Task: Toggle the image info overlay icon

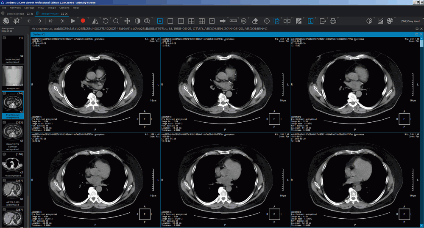Action: click(x=311, y=21)
